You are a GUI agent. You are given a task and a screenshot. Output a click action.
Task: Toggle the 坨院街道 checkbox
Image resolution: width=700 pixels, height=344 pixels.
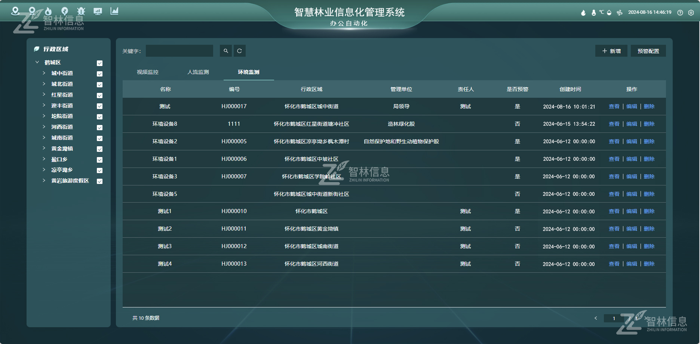coord(99,117)
